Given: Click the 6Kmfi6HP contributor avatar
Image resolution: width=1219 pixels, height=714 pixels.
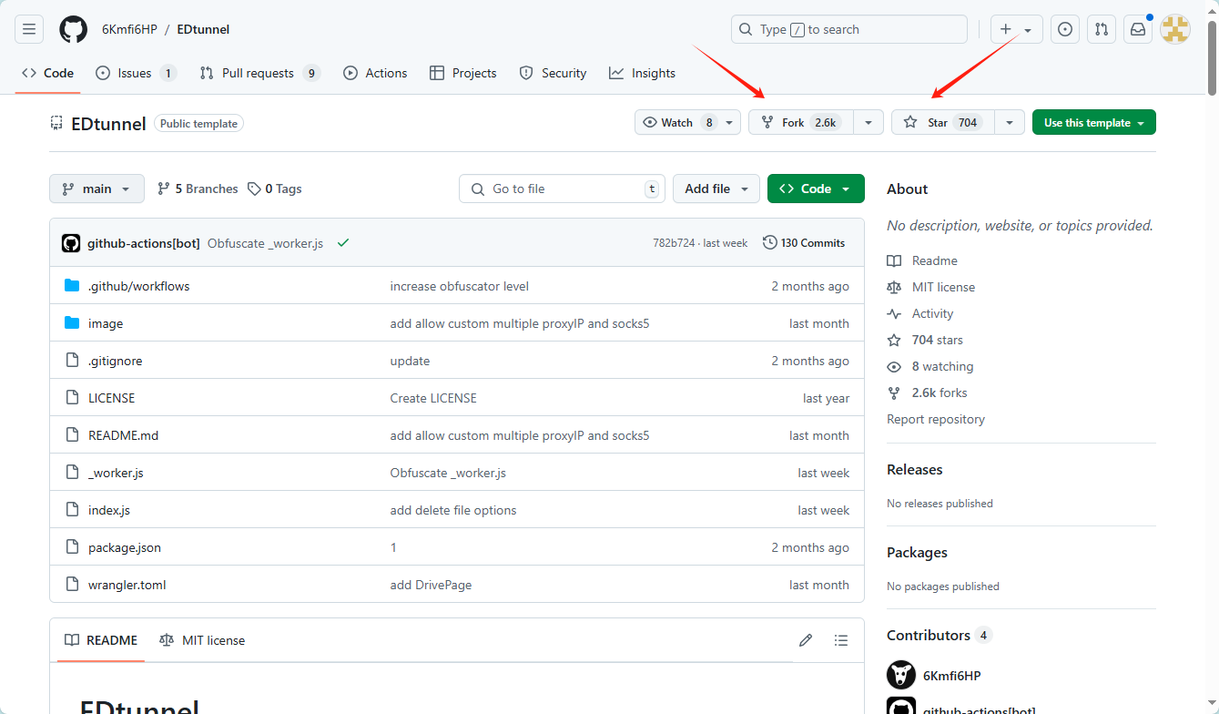Looking at the screenshot, I should click(x=901, y=675).
